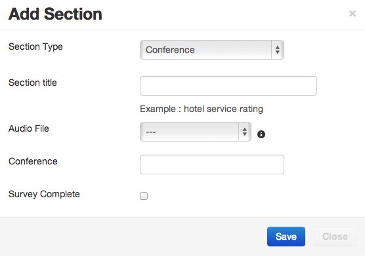Click the blue Save button
This screenshot has height=268, width=365.
click(x=286, y=237)
